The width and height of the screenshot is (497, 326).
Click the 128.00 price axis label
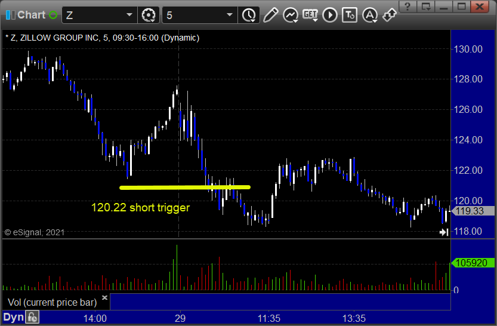(468, 79)
